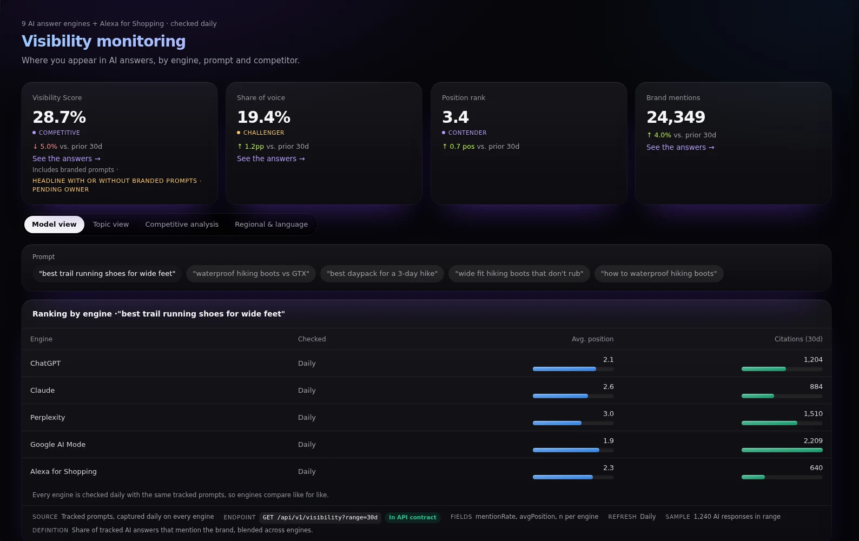Select the ChatGPT engine row name
Viewport: 859px width, 541px height.
pyautogui.click(x=45, y=364)
